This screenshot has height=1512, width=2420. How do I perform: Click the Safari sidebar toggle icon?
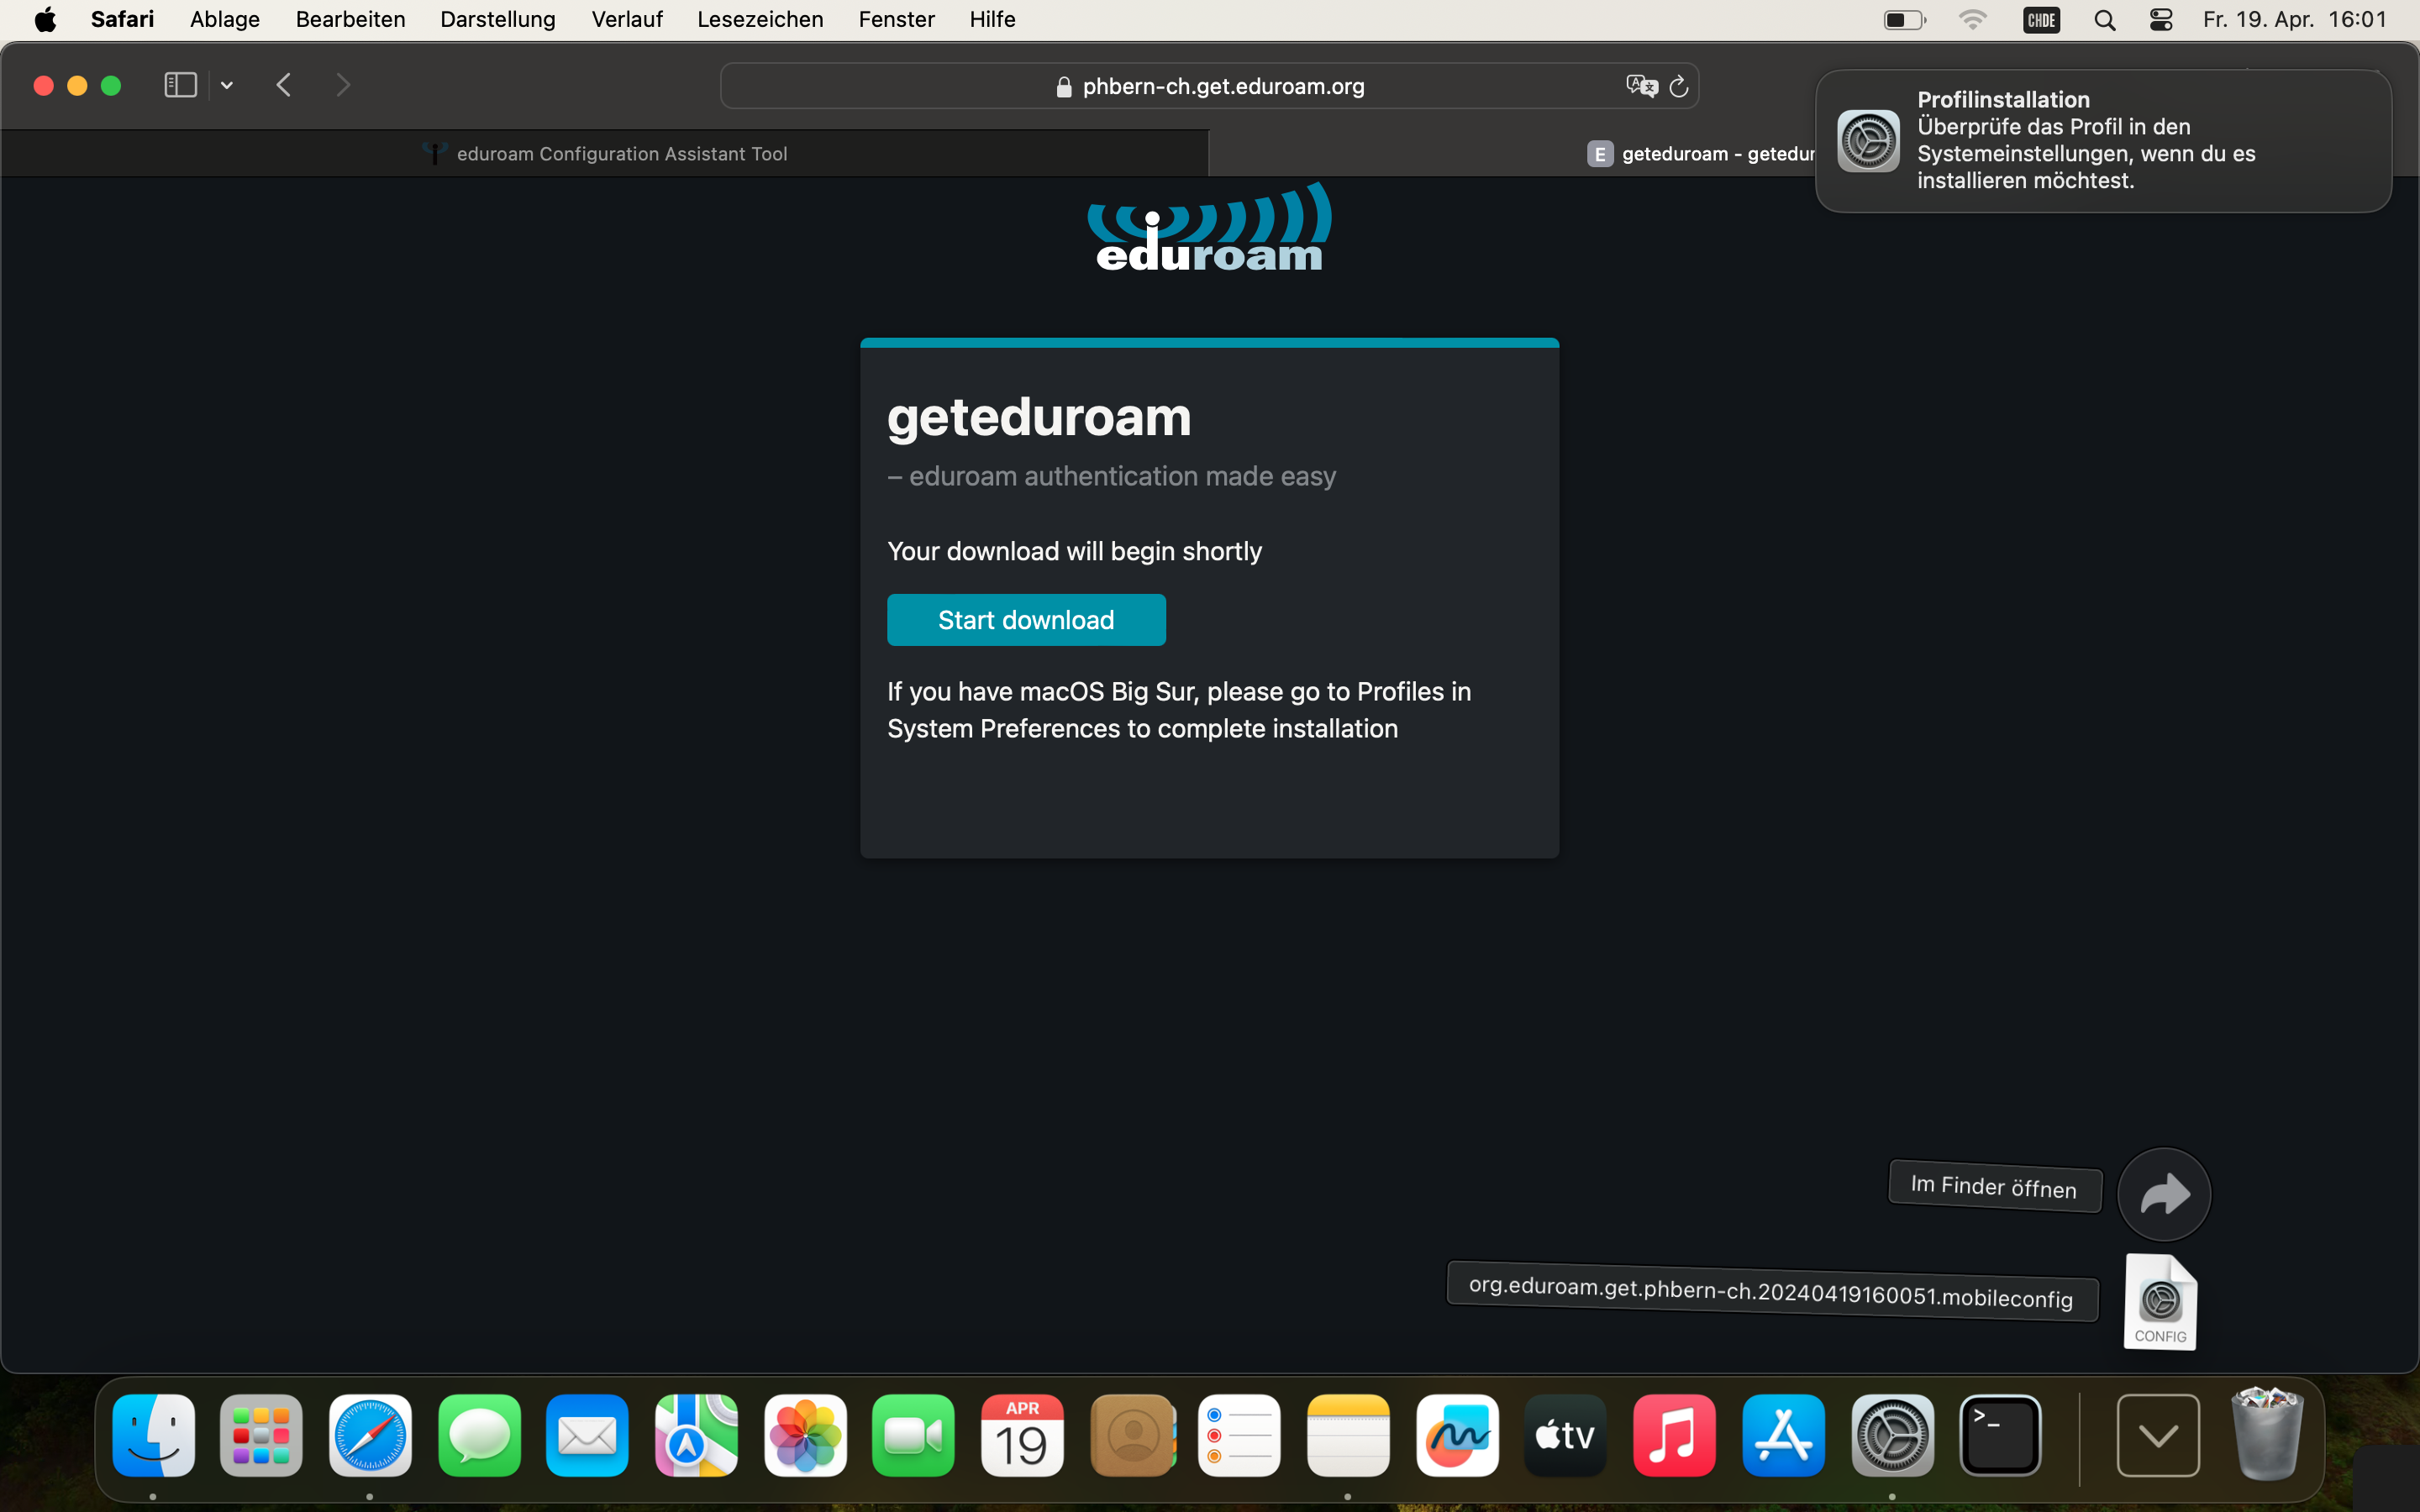(x=180, y=85)
